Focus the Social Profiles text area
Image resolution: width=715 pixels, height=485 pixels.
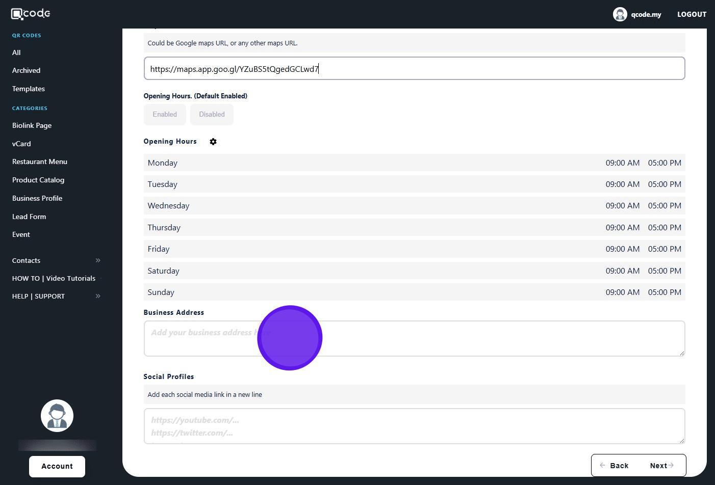click(x=414, y=426)
